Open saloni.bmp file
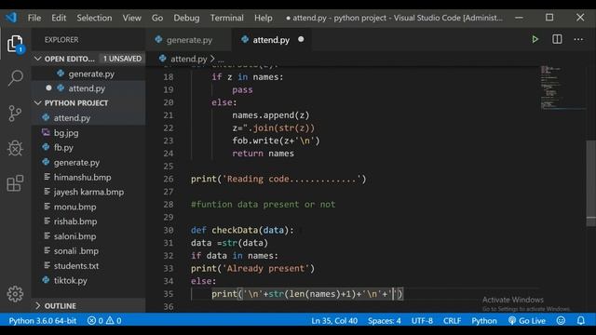596x335 pixels. (74, 235)
